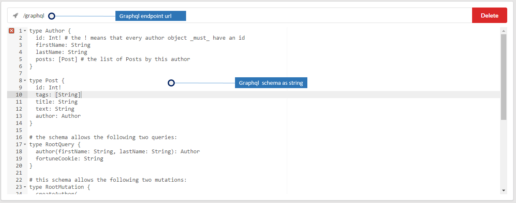
Task: Click line number 16 in the gutter
Action: point(19,137)
